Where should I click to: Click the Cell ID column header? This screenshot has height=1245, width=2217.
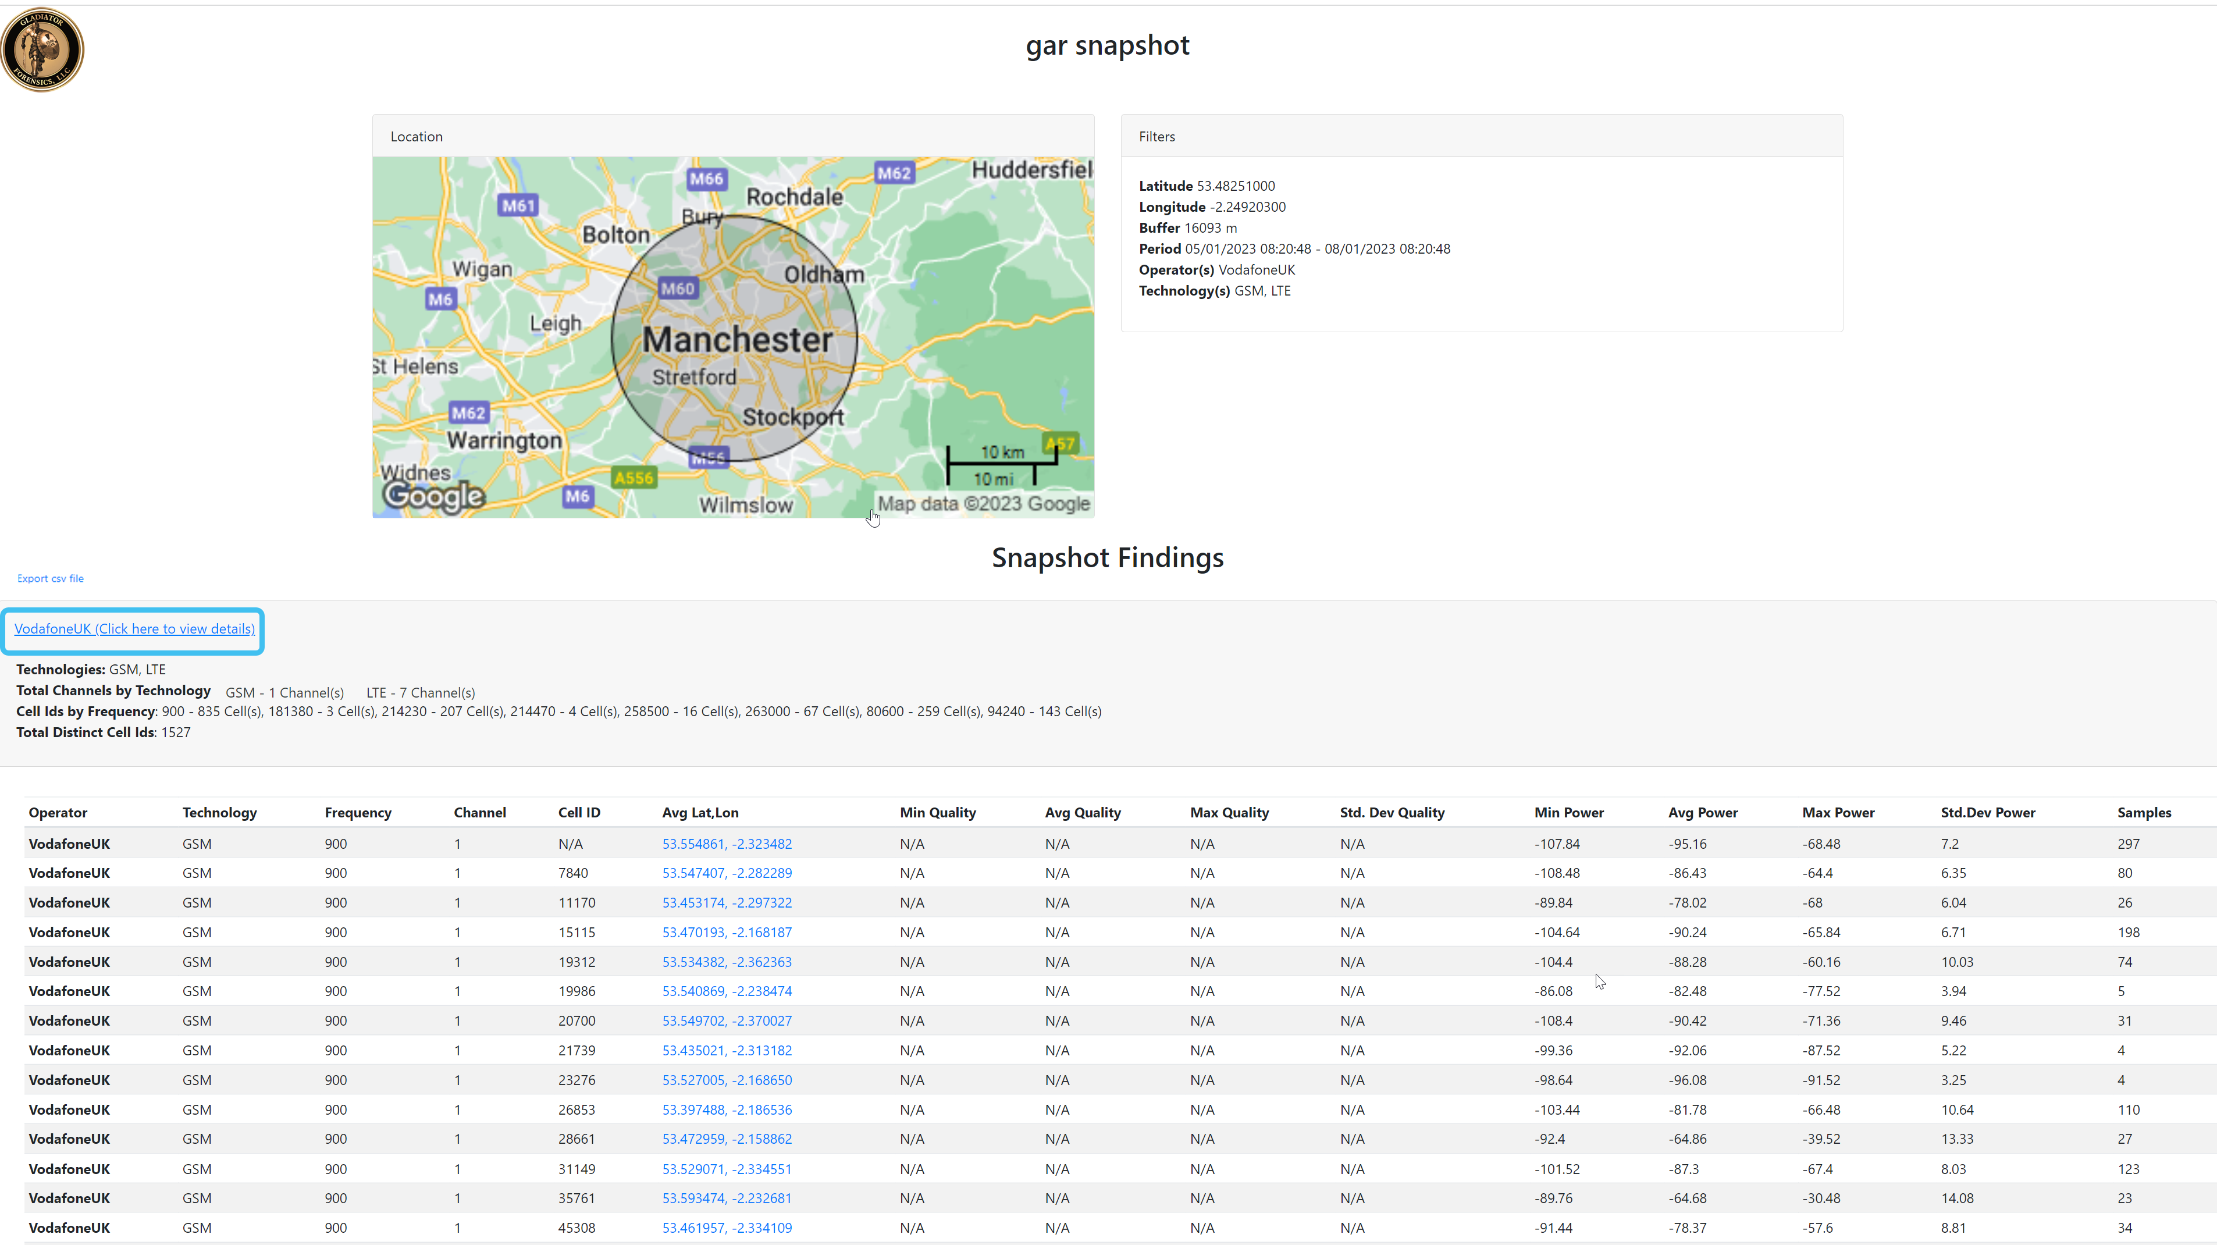click(x=578, y=812)
